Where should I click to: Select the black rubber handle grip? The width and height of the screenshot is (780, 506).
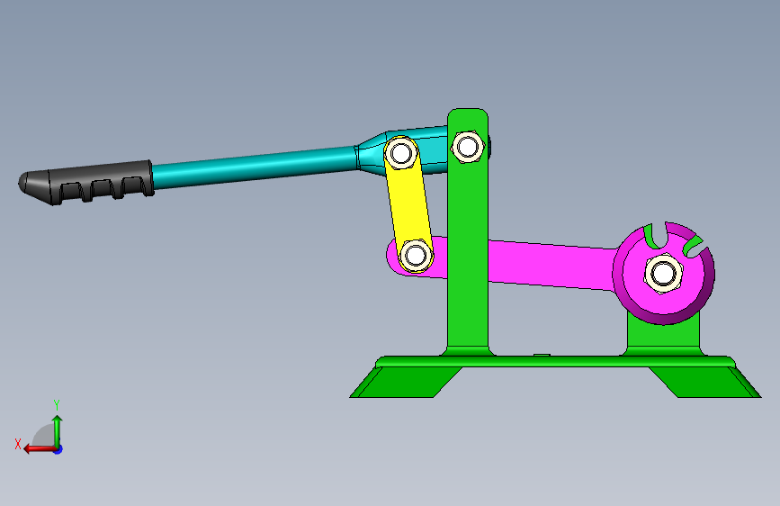coord(85,182)
